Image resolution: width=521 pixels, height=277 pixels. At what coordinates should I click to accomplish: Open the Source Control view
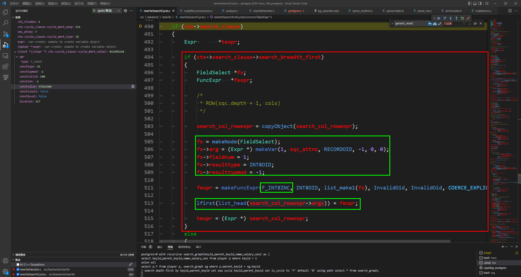coord(5,34)
